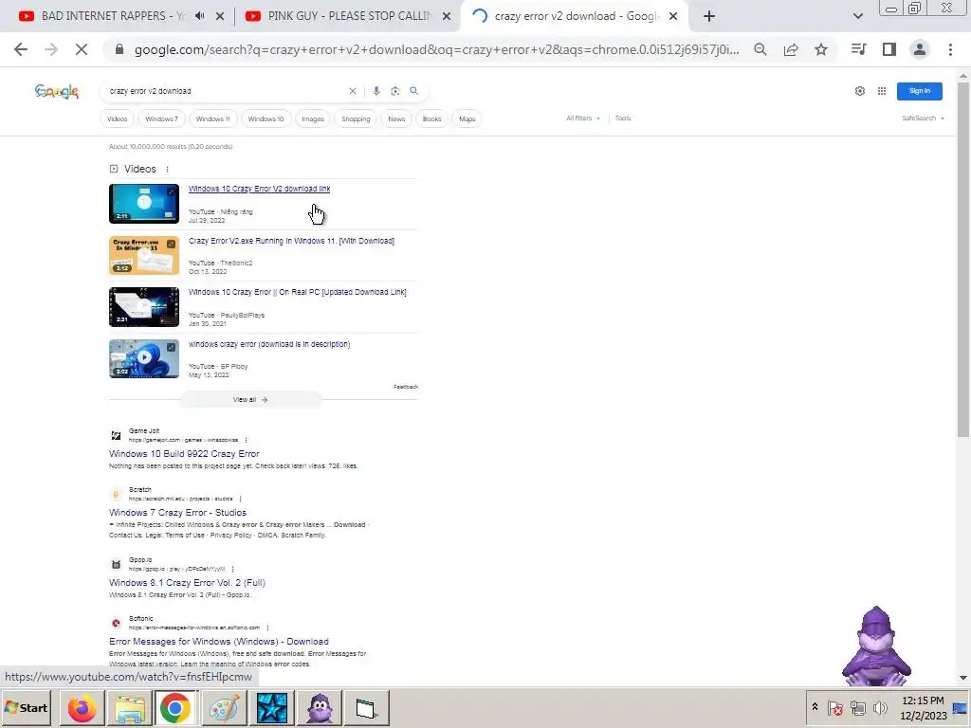Open Windows 10 Crazy Error On Real PC video
Viewport: 971px width, 728px height.
(x=297, y=292)
